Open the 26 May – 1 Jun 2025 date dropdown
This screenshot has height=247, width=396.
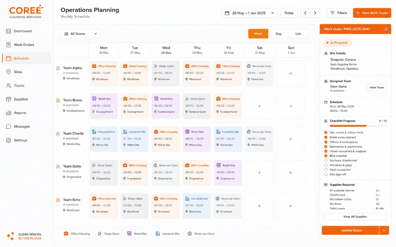coord(249,13)
